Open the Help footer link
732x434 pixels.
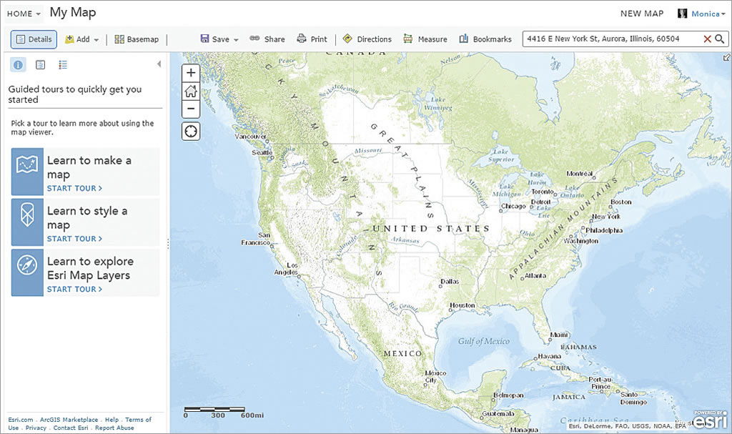112,420
